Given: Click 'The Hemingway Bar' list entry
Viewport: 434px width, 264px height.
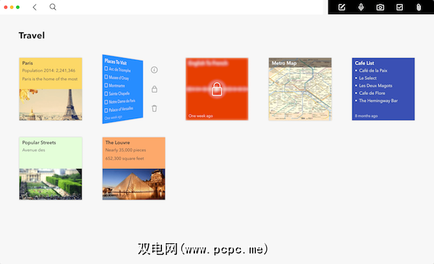Looking at the screenshot, I should click(378, 101).
